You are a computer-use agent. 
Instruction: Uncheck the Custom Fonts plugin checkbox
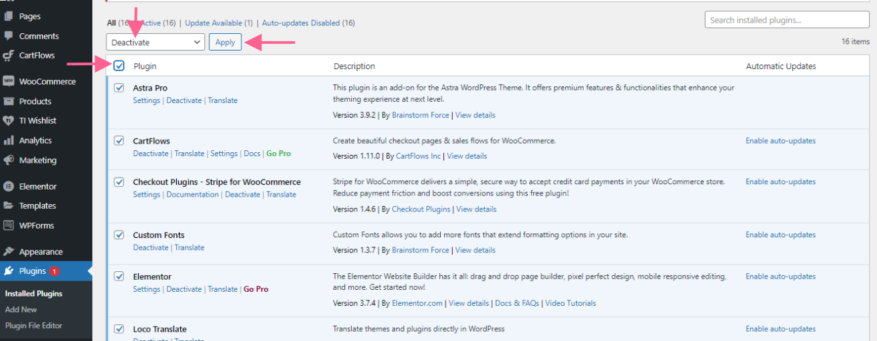pos(119,235)
